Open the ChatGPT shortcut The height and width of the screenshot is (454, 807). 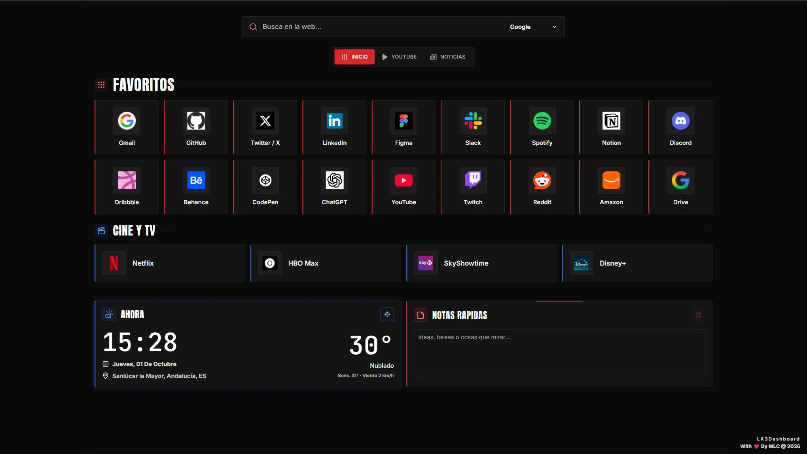click(x=334, y=187)
